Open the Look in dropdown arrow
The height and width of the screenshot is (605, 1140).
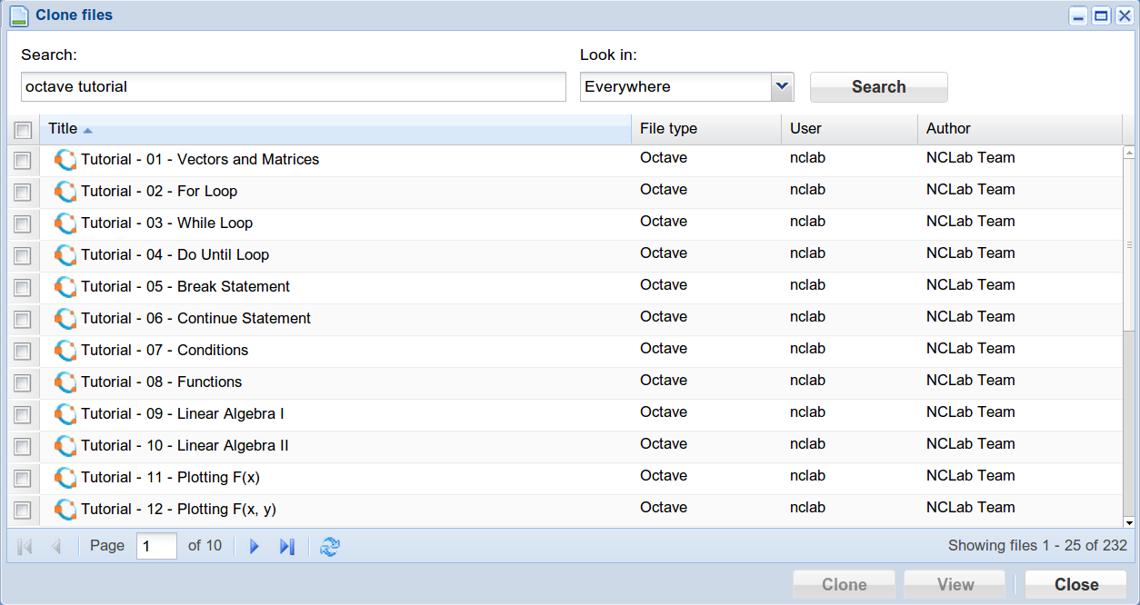coord(782,87)
